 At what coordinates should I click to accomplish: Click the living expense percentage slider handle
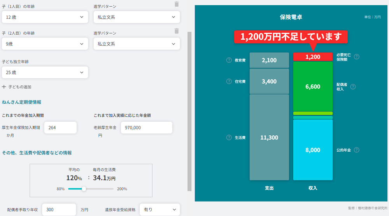(x=84, y=189)
